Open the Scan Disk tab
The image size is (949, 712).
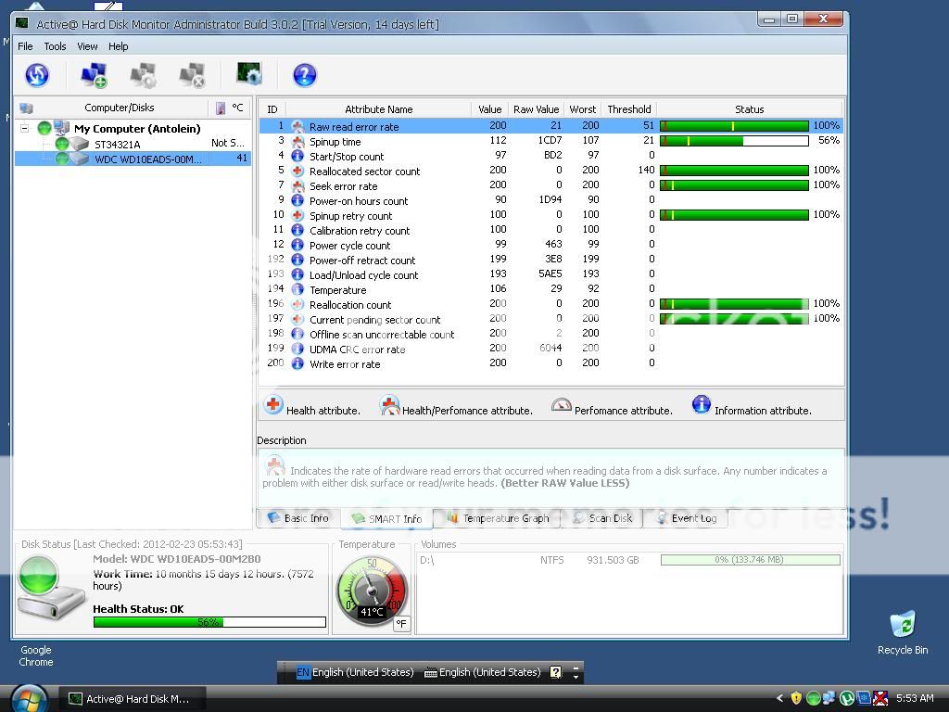603,518
